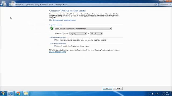172x96 pixels.
Task: Open the Windows Start menu
Action: [x=3, y=94]
